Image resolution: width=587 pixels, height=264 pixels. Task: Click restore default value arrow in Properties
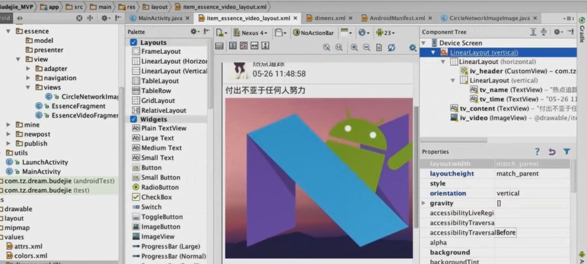click(552, 152)
